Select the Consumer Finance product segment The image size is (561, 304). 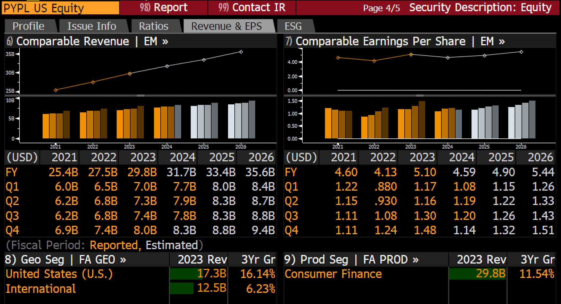tap(333, 274)
